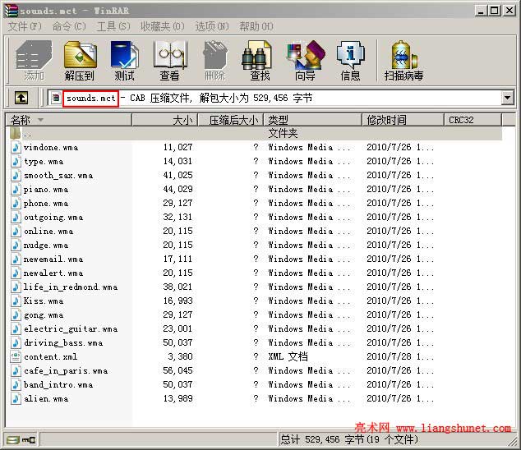Select file electric_guitar.wma
This screenshot has width=521, height=450.
click(71, 328)
